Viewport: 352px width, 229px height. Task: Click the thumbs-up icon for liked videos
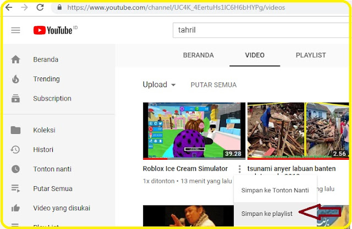coord(15,208)
